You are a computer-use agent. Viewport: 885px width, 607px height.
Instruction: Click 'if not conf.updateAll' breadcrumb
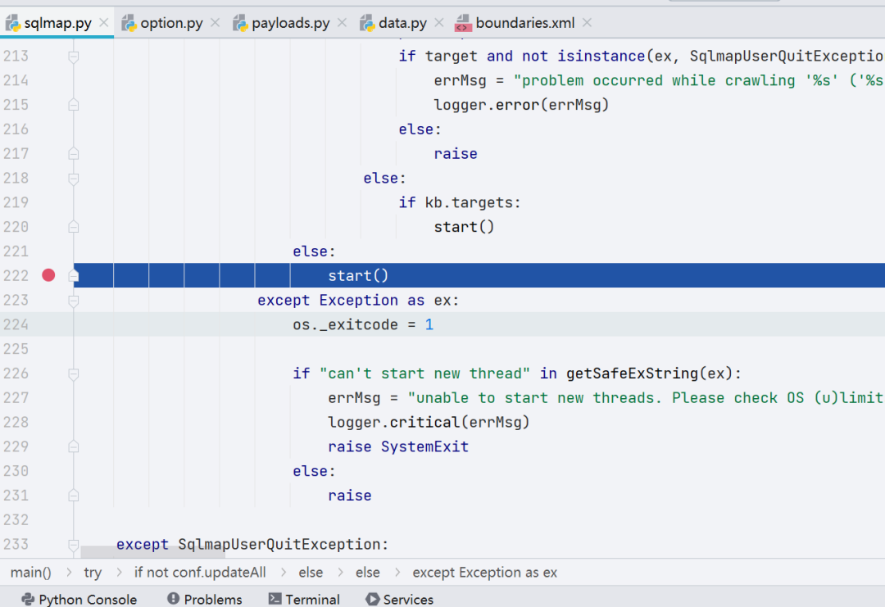[x=200, y=573]
